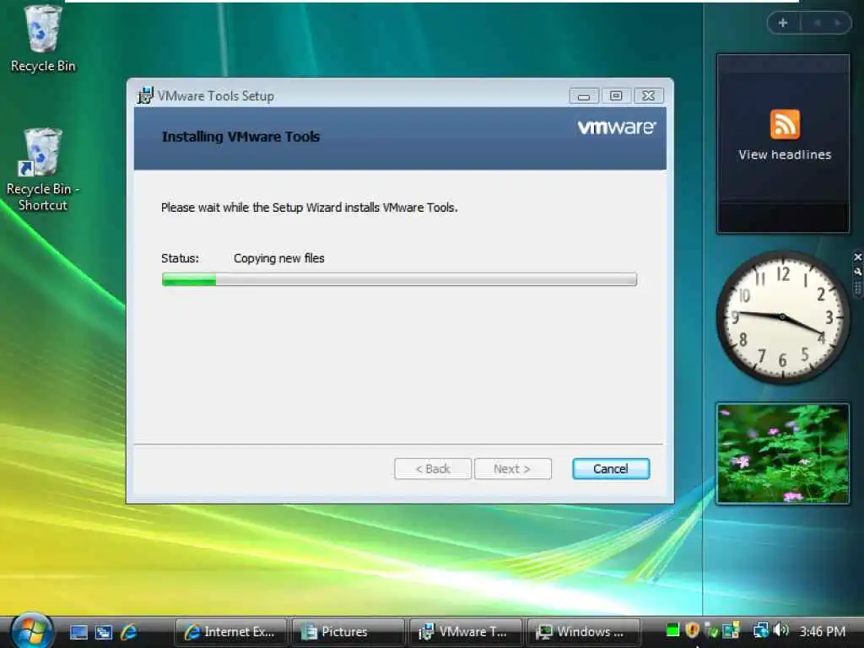Click the analog clock gadget

click(782, 317)
